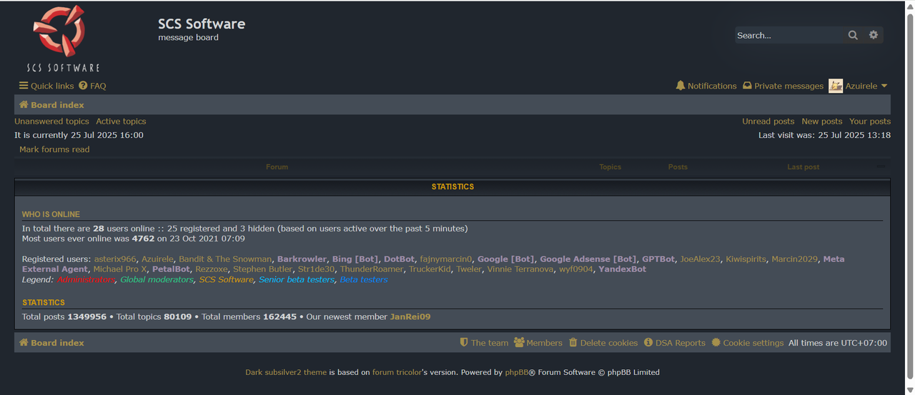The width and height of the screenshot is (915, 395).
Task: Open TruckerKid profile
Action: 430,269
